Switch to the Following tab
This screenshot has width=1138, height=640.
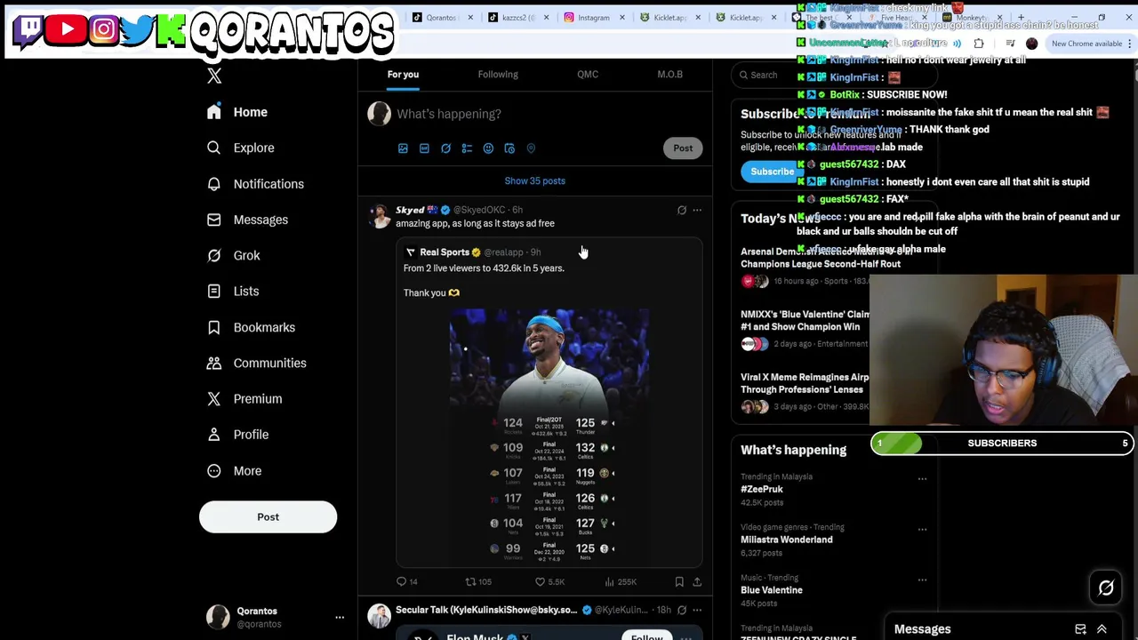[498, 75]
